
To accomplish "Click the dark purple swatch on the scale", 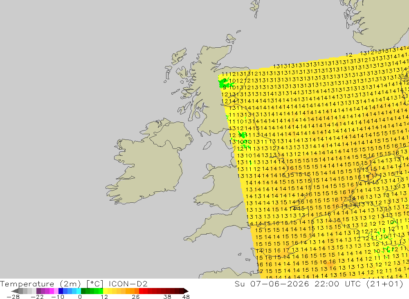I will coord(38,291).
